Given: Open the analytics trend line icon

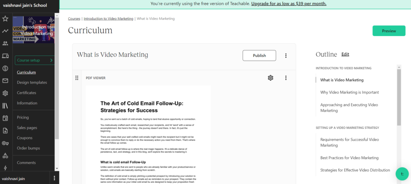Looking at the screenshot, I should (5, 31).
